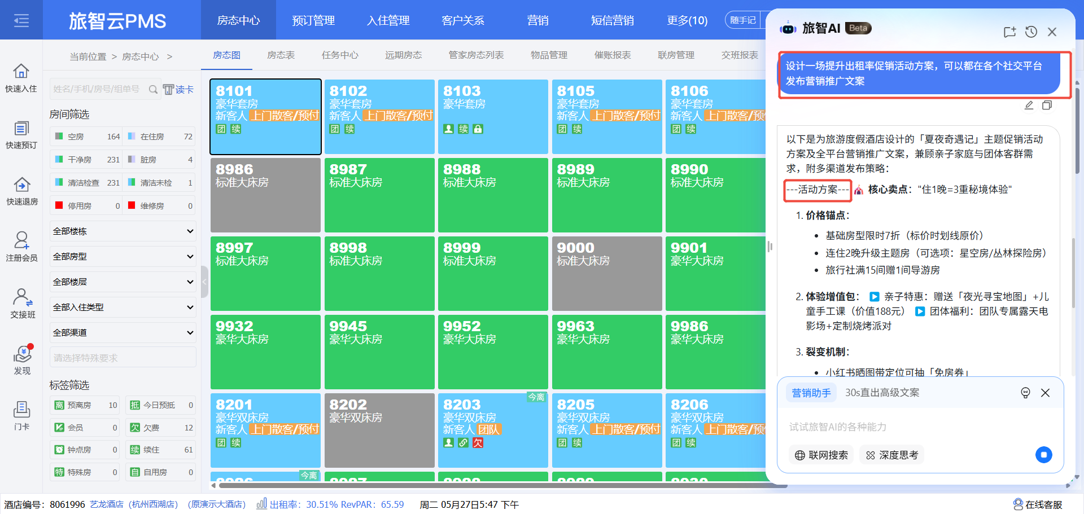This screenshot has width=1084, height=514.
Task: Switch to 任务中心 tab
Action: click(x=340, y=55)
